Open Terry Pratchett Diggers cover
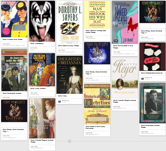 [x=97, y=53]
